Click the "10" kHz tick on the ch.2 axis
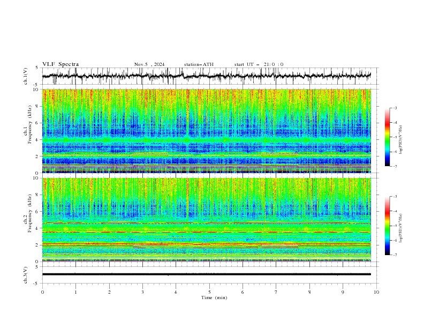This screenshot has width=424, height=328. [x=37, y=178]
